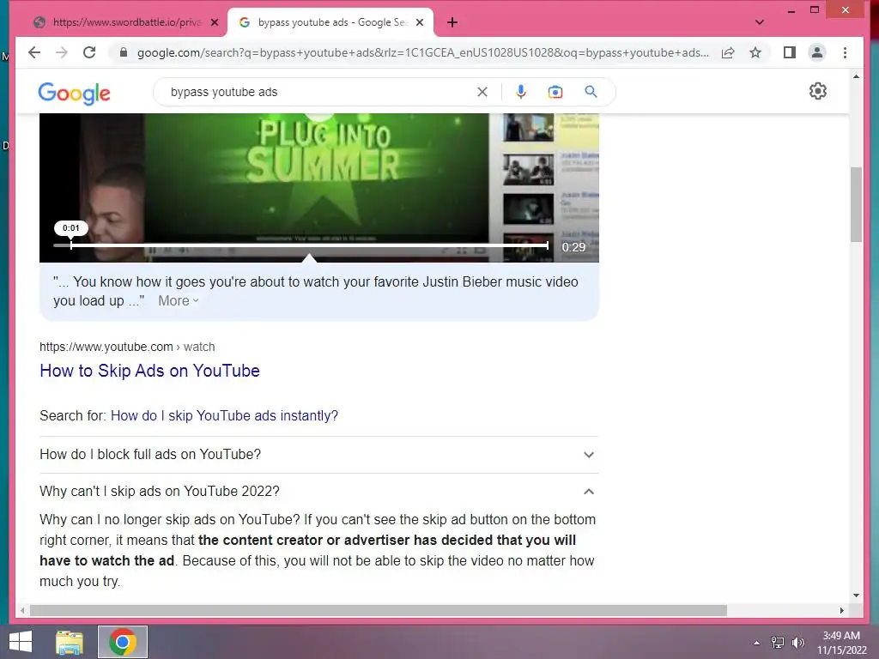The height and width of the screenshot is (659, 879).
Task: Open the Windows Start menu
Action: pos(21,642)
